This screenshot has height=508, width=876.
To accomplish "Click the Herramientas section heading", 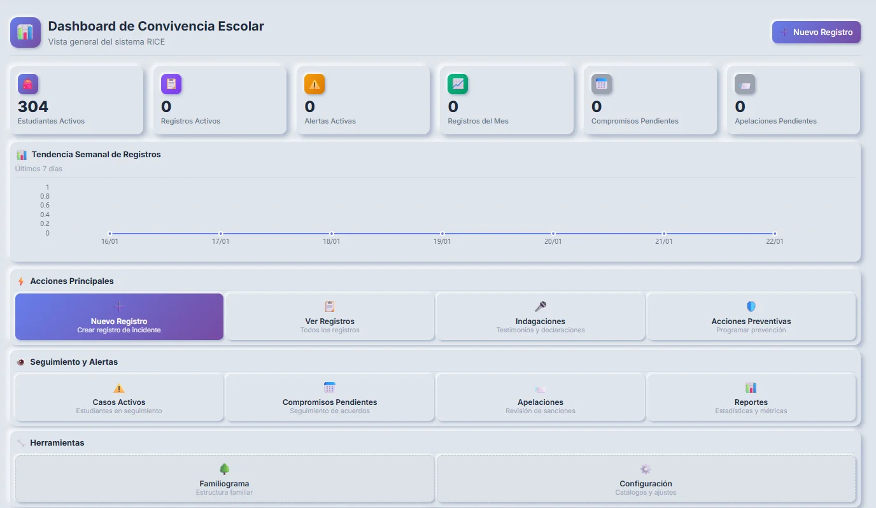I will point(57,443).
